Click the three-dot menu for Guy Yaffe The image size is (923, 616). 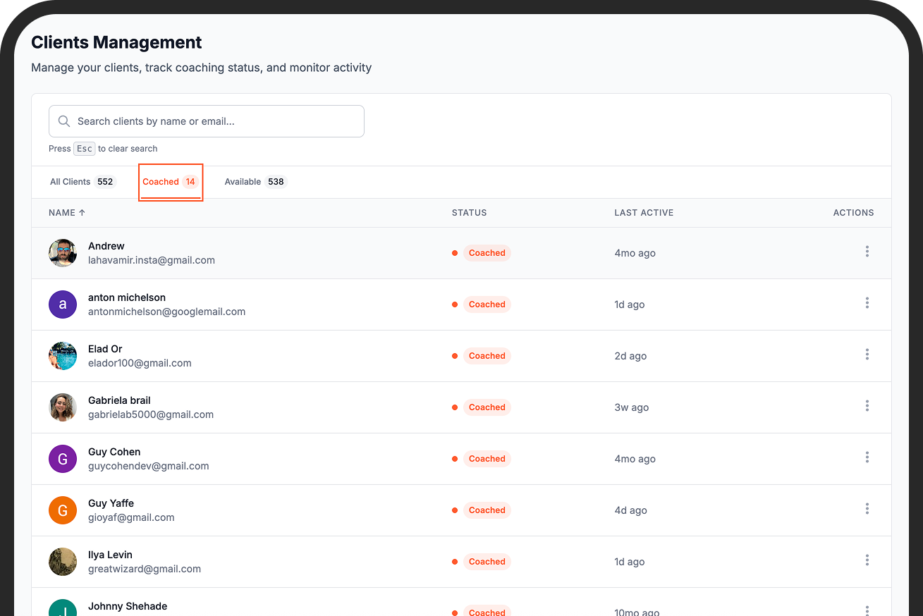click(x=867, y=509)
